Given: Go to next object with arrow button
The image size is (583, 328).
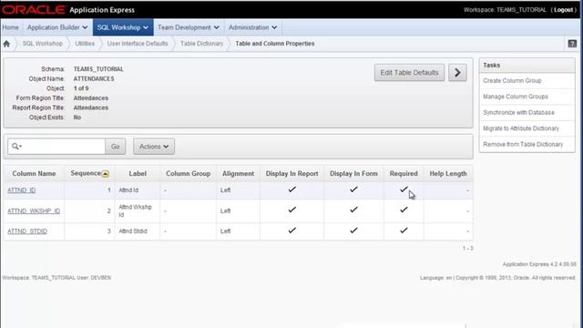Looking at the screenshot, I should pos(457,73).
